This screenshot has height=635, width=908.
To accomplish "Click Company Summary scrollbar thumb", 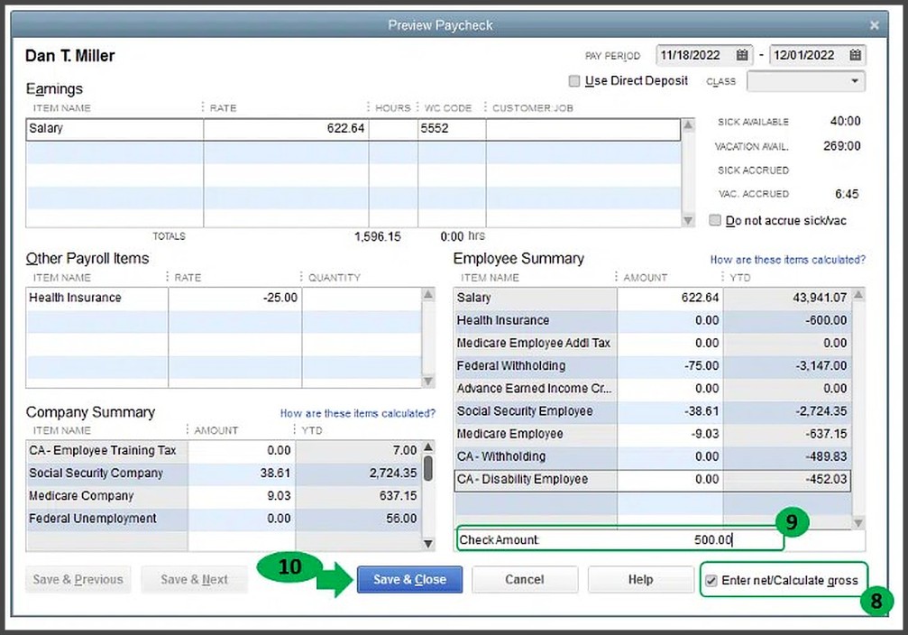I will [428, 468].
